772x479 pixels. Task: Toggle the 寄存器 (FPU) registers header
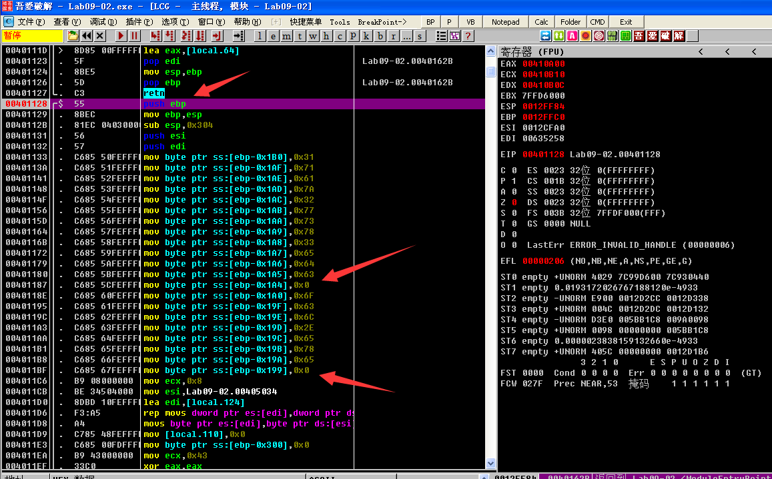(635, 51)
